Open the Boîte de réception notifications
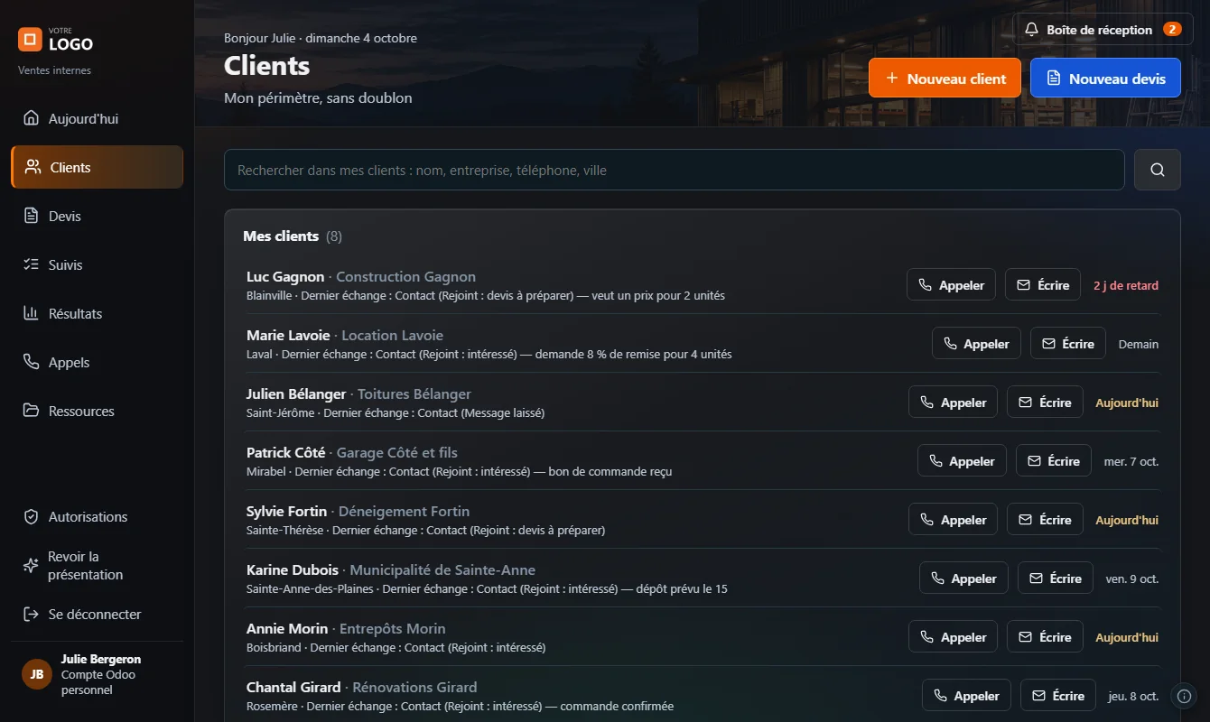Screen dimensions: 1210x722 (x=1103, y=30)
